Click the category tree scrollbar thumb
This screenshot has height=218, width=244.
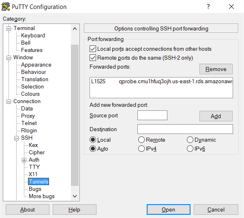tap(75, 115)
